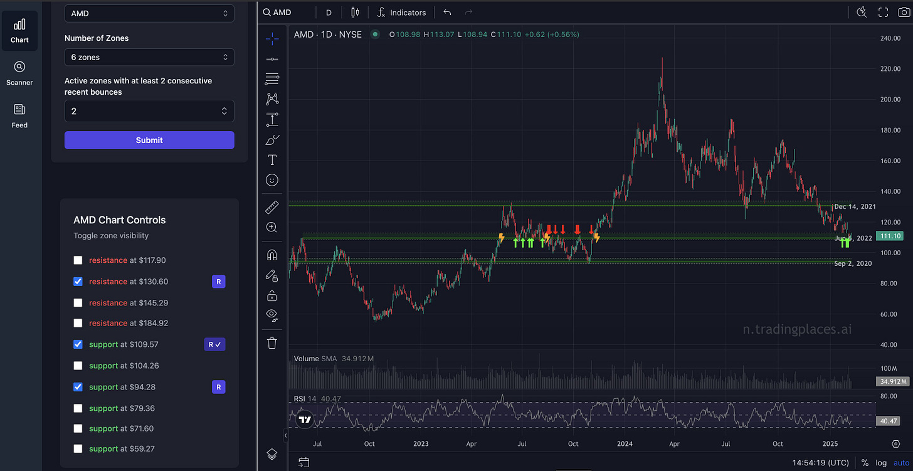Hide all drawings with eye icon
The width and height of the screenshot is (913, 471).
pos(272,315)
